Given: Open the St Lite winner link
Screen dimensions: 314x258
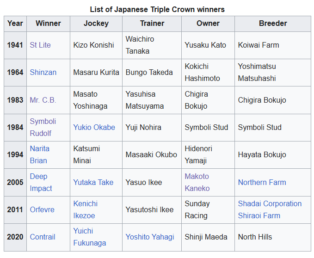Looking at the screenshot, I should tap(40, 45).
